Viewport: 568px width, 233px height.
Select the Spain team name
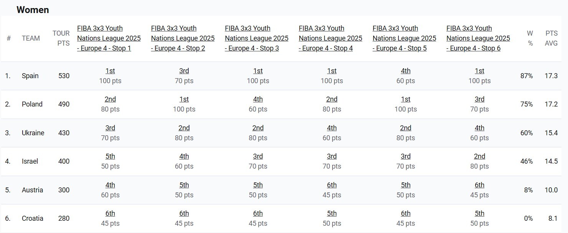[30, 76]
